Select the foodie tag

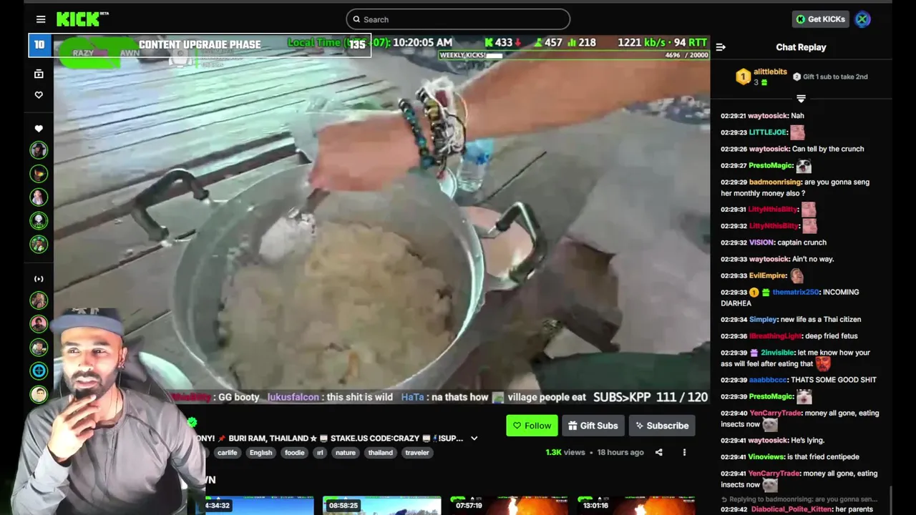pos(295,452)
